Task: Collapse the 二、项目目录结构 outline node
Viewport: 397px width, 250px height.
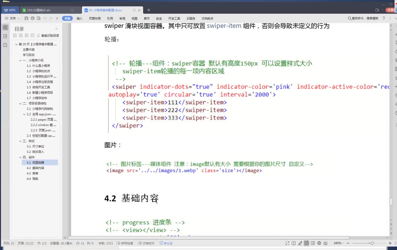Action: tap(20, 103)
